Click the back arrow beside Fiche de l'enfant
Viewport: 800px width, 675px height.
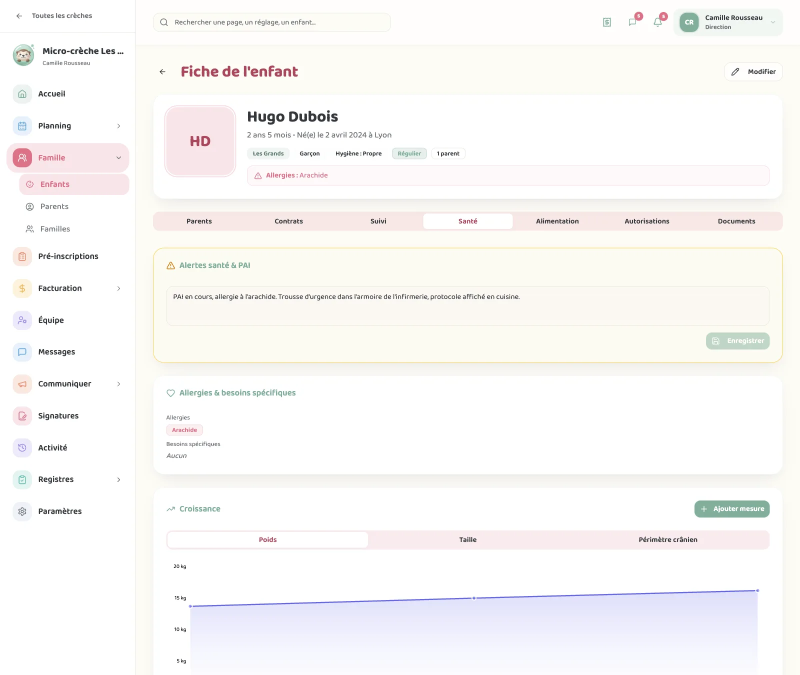point(162,72)
